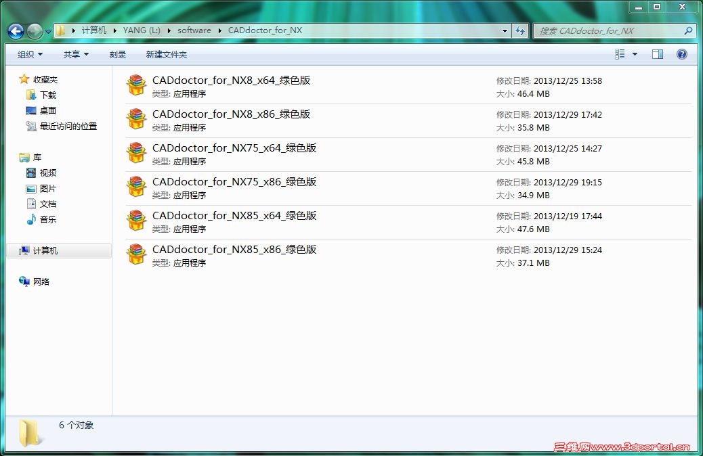Click the magnifier search icon
The width and height of the screenshot is (703, 456).
pyautogui.click(x=688, y=30)
